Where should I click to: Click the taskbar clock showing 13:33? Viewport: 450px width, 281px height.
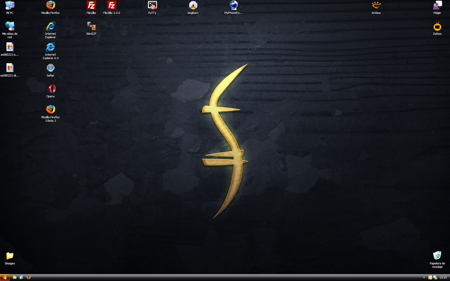(x=443, y=278)
